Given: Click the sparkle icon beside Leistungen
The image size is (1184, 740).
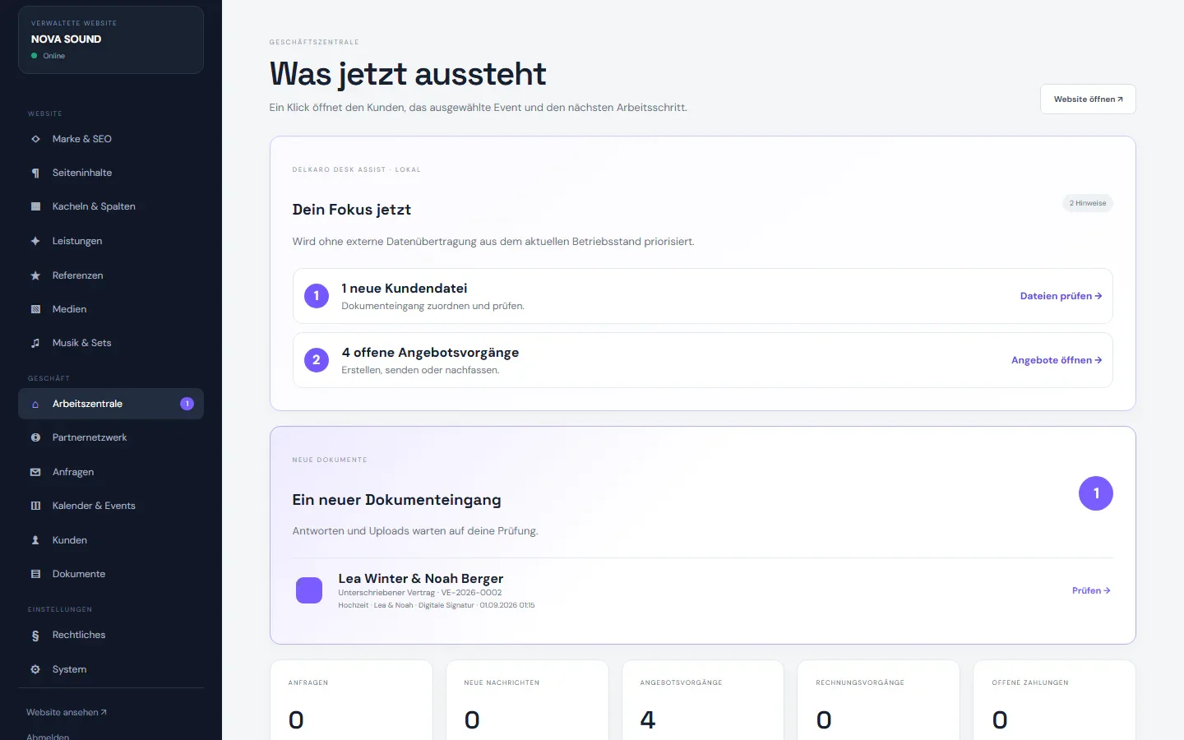Looking at the screenshot, I should pyautogui.click(x=35, y=241).
